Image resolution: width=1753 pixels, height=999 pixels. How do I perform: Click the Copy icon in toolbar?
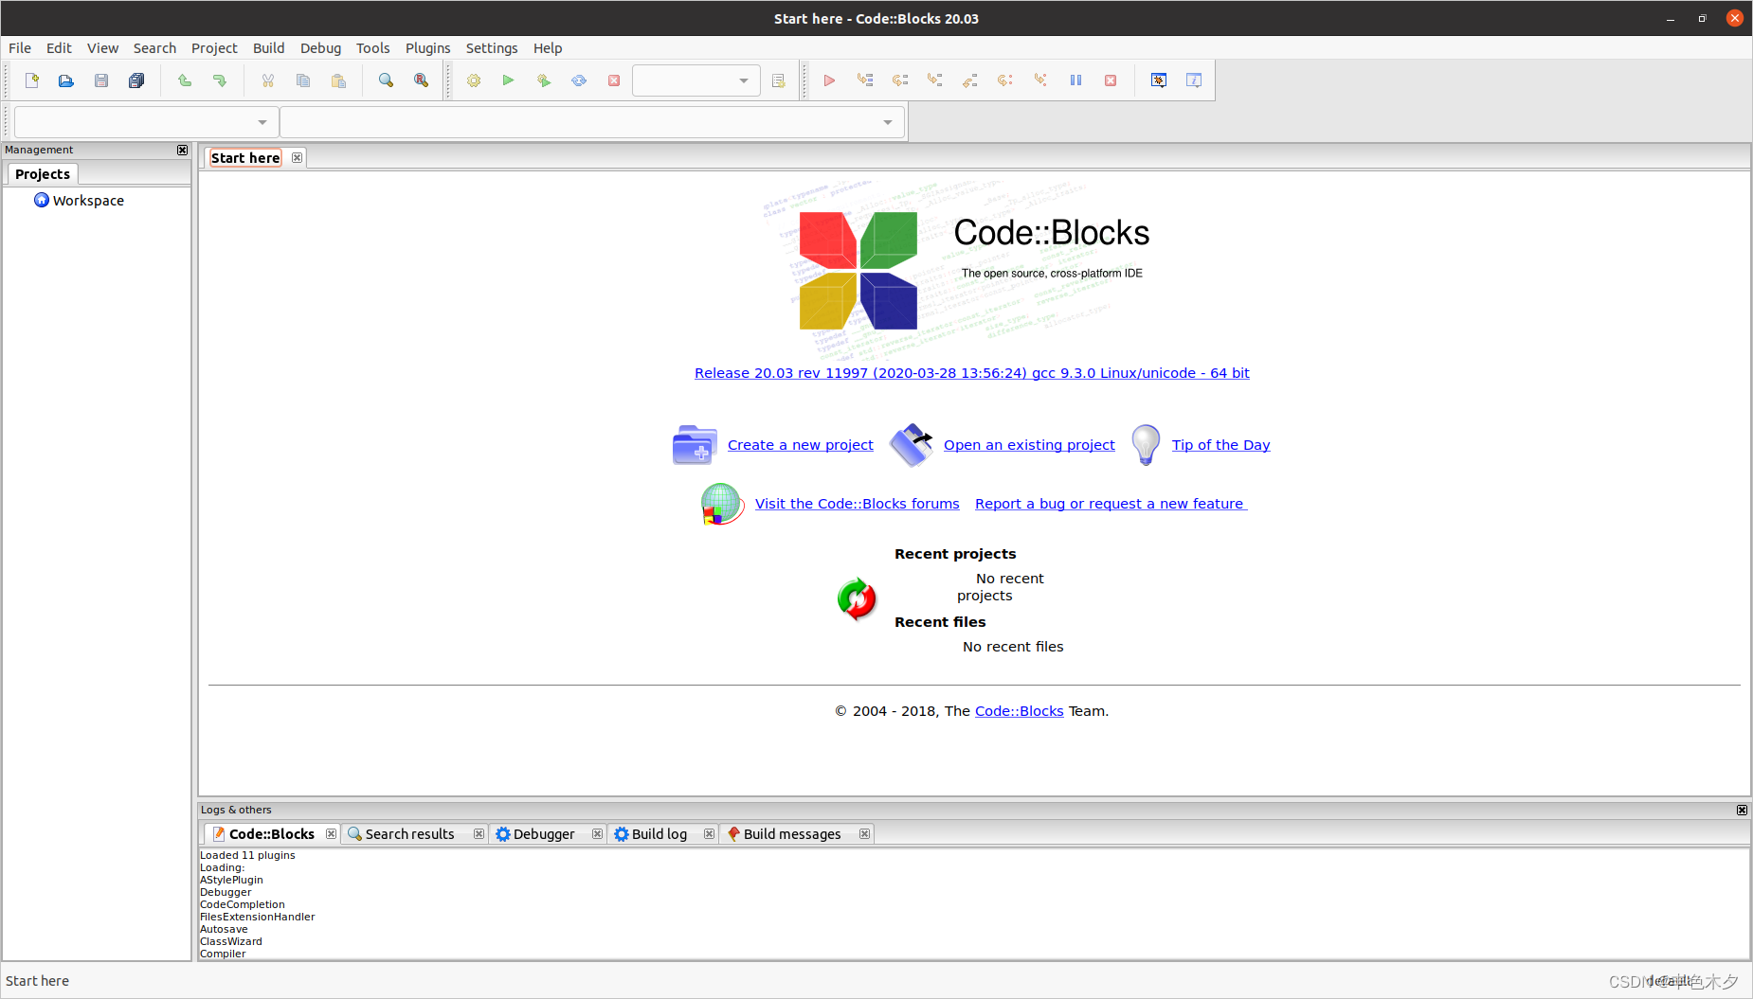pyautogui.click(x=303, y=80)
